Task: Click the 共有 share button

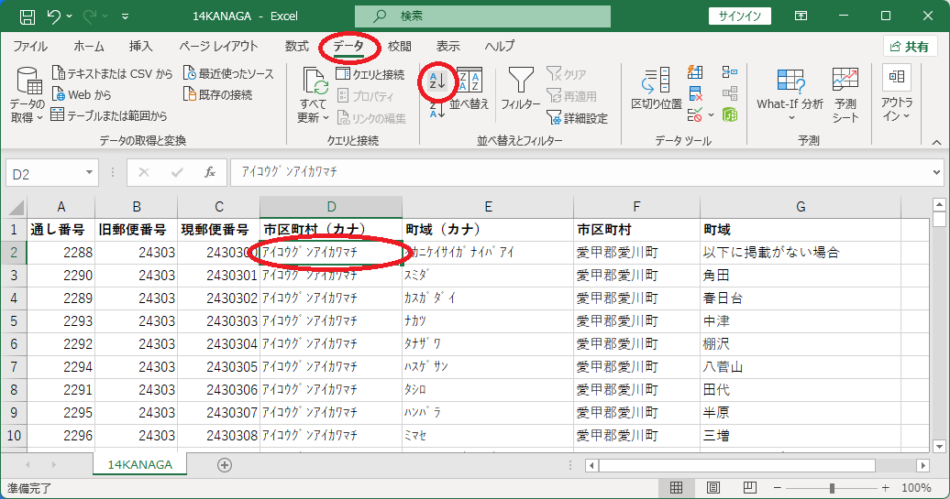Action: click(910, 47)
